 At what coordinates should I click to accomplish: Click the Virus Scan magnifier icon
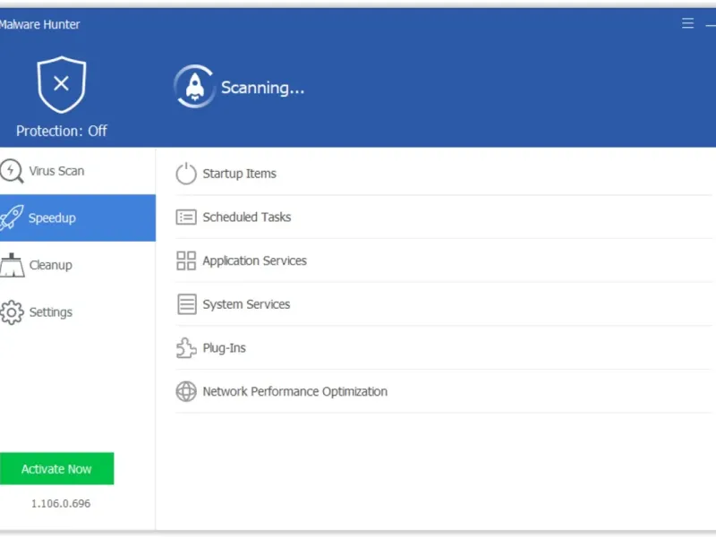[x=12, y=171]
